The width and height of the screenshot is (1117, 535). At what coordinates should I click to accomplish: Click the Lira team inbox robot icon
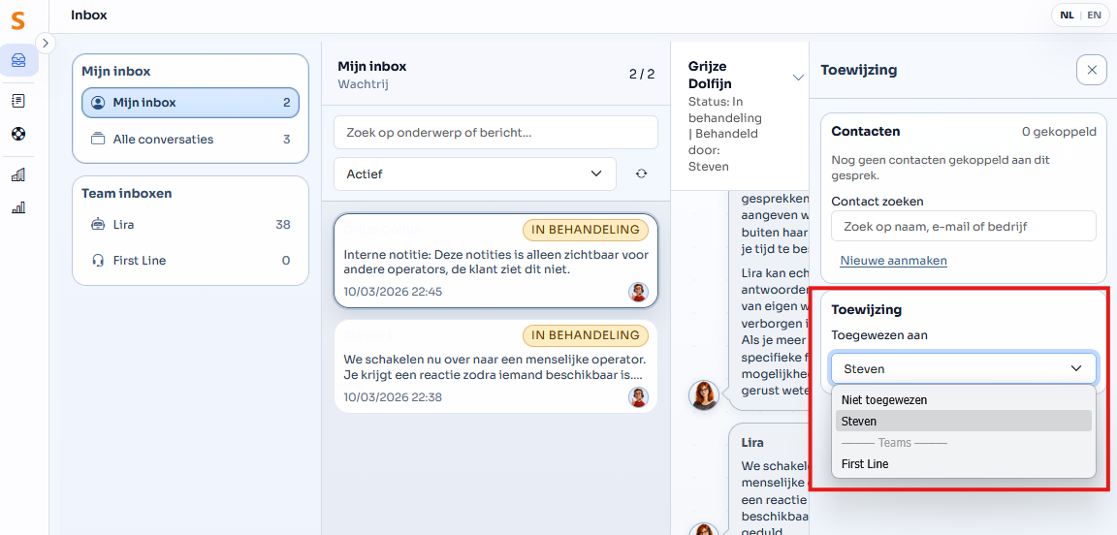(x=98, y=225)
